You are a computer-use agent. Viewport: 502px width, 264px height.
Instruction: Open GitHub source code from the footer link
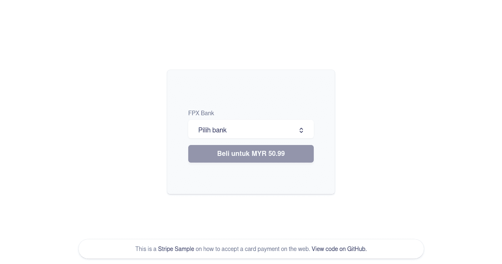[339, 249]
